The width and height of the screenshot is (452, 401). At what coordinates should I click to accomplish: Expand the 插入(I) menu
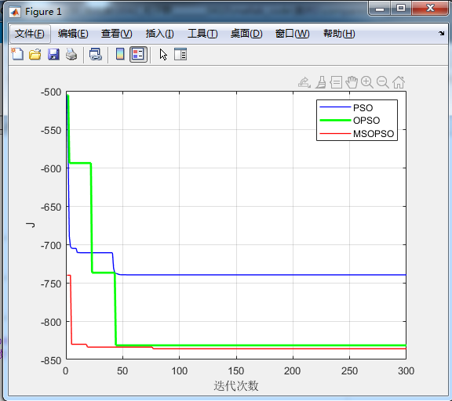(160, 34)
